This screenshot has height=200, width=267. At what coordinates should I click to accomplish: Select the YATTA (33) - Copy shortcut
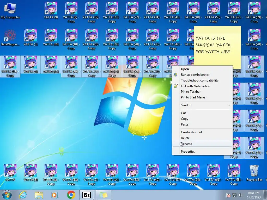(x=132, y=175)
